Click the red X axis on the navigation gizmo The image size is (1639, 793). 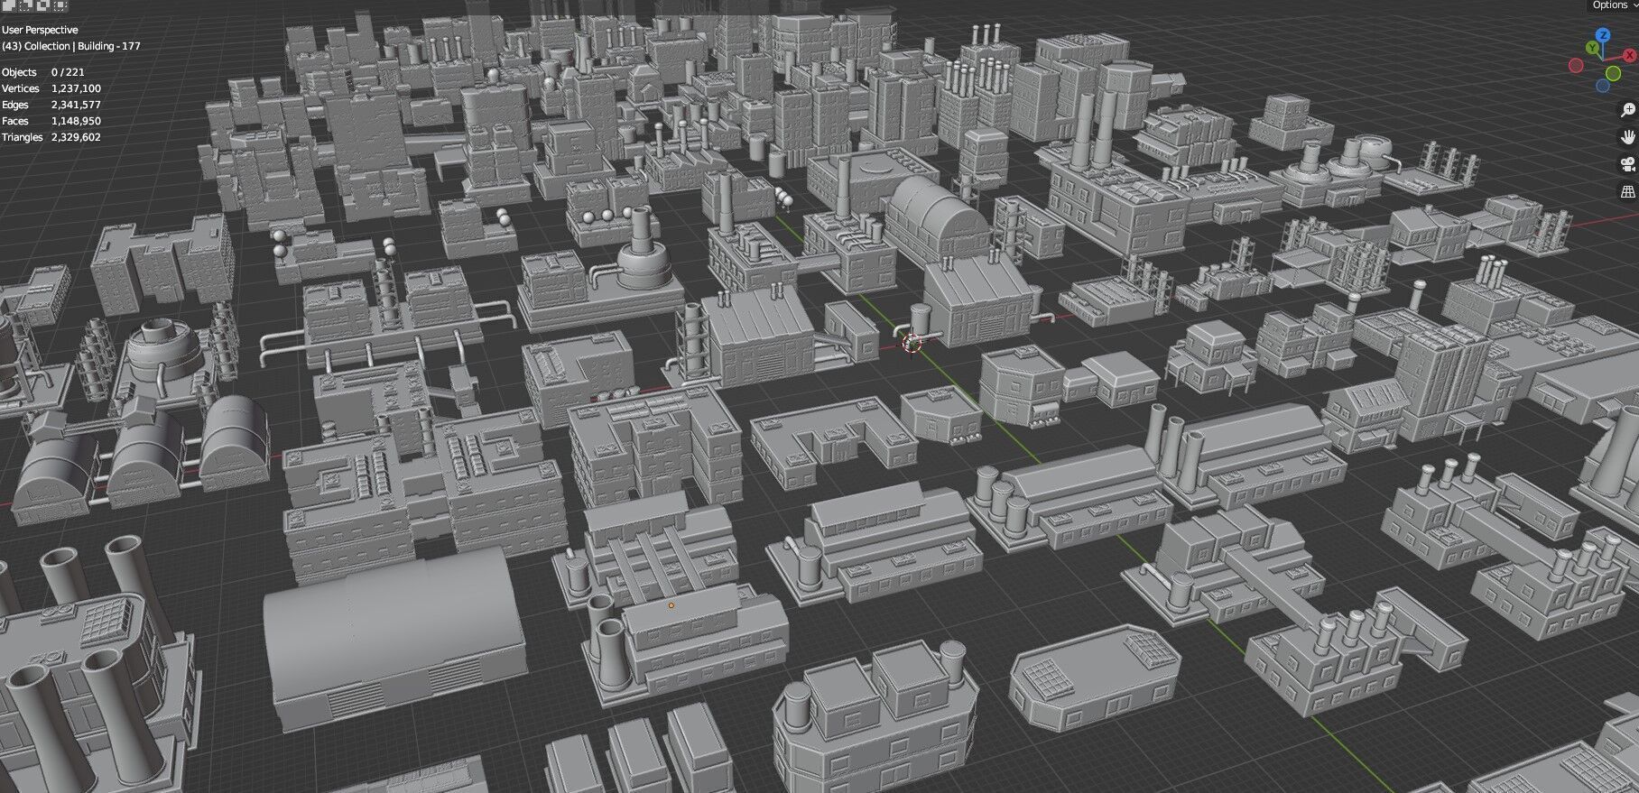1630,55
